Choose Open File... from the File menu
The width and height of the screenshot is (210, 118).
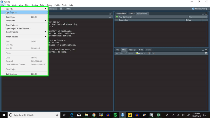[24, 17]
